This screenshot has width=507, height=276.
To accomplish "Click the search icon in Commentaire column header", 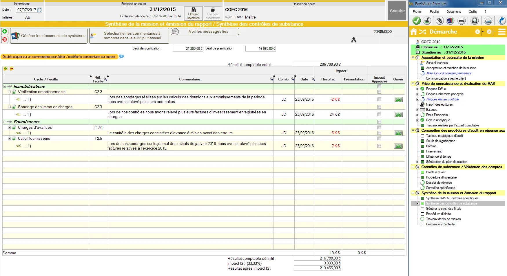I will 272,79.
